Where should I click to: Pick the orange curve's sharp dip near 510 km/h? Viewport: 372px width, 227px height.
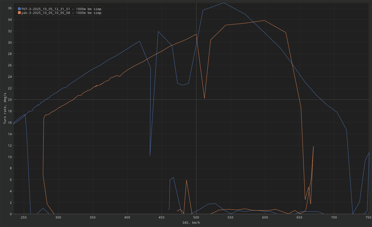[x=204, y=98]
